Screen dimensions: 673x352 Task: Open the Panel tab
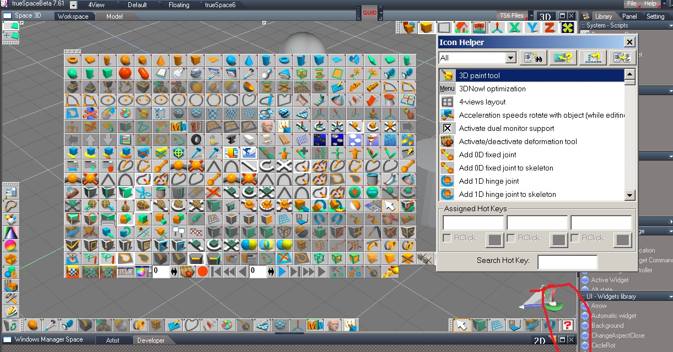pos(629,16)
